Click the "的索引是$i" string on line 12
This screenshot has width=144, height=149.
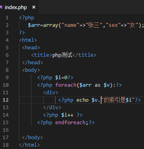pyautogui.click(x=118, y=100)
